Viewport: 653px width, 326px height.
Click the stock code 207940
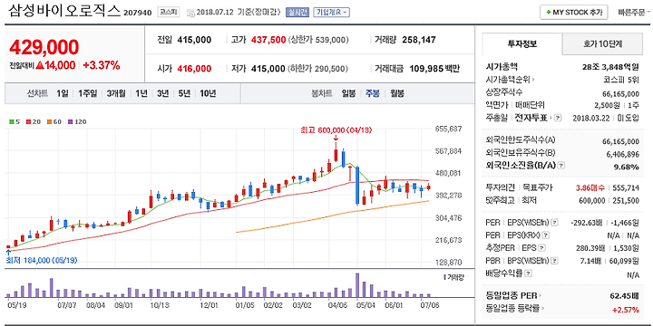138,13
